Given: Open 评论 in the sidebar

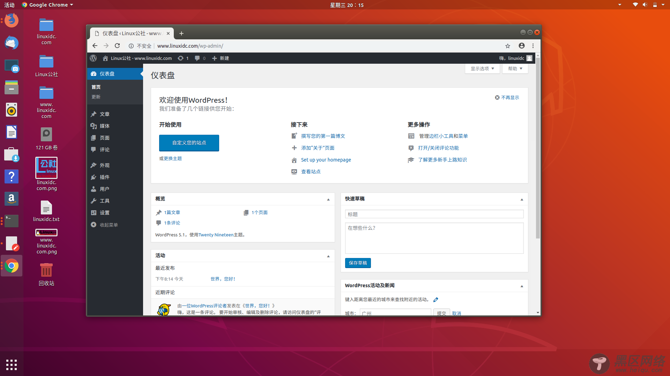Looking at the screenshot, I should pyautogui.click(x=115, y=150).
